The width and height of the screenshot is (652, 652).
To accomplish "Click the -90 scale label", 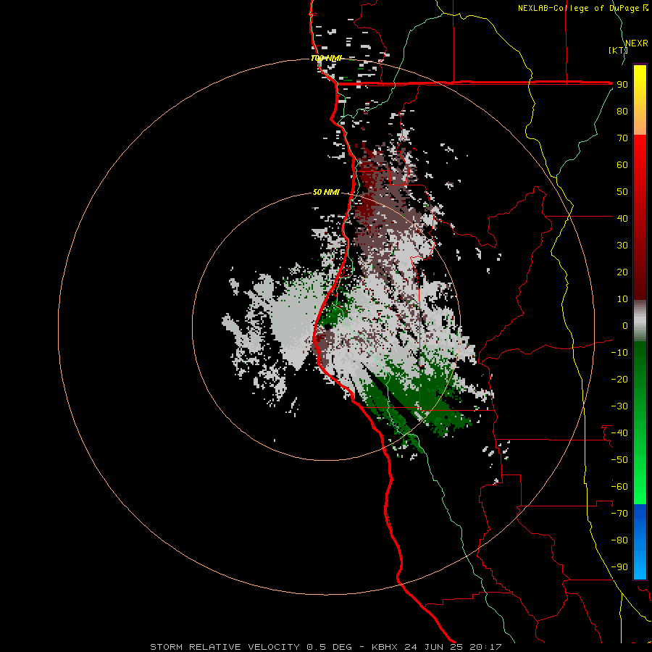I will point(619,567).
